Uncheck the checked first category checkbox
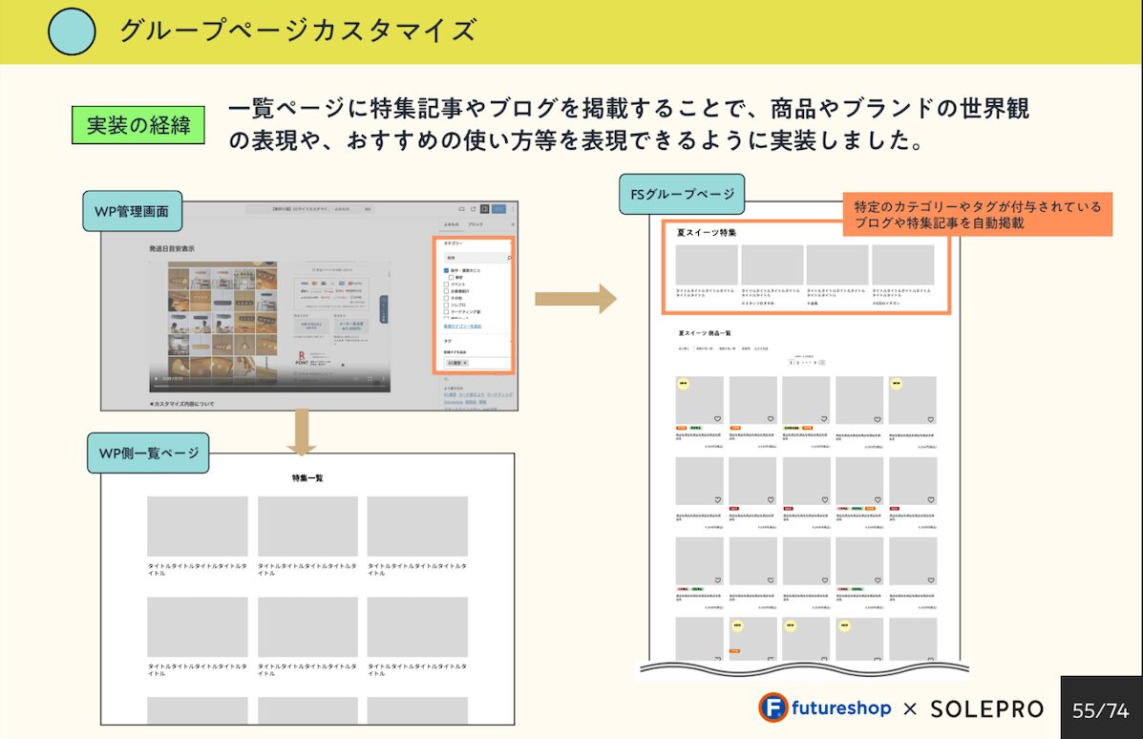The image size is (1143, 739). tap(446, 271)
